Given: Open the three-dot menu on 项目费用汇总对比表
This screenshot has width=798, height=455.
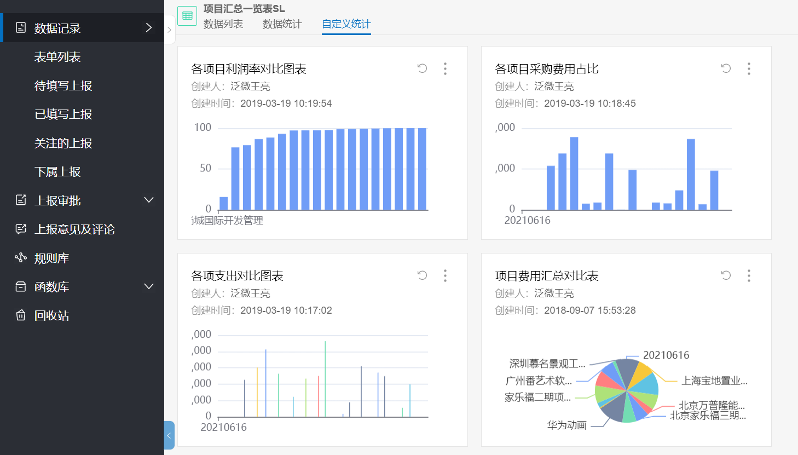Looking at the screenshot, I should pyautogui.click(x=748, y=275).
